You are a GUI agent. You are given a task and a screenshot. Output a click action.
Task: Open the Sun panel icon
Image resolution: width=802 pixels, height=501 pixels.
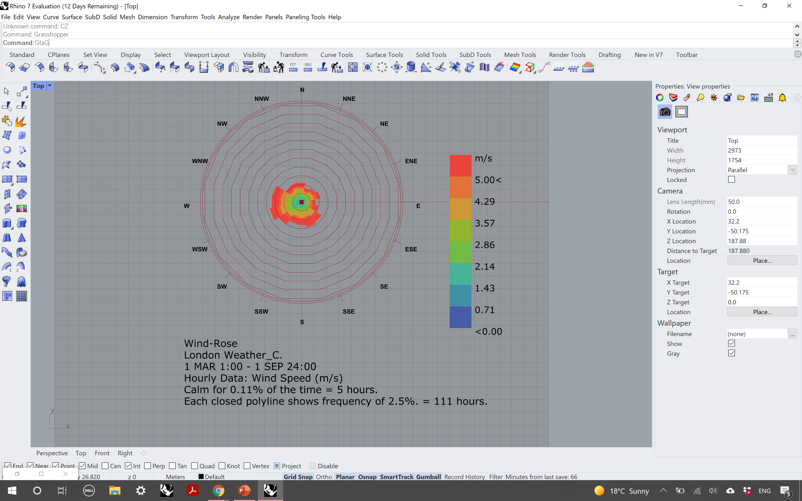tap(714, 97)
